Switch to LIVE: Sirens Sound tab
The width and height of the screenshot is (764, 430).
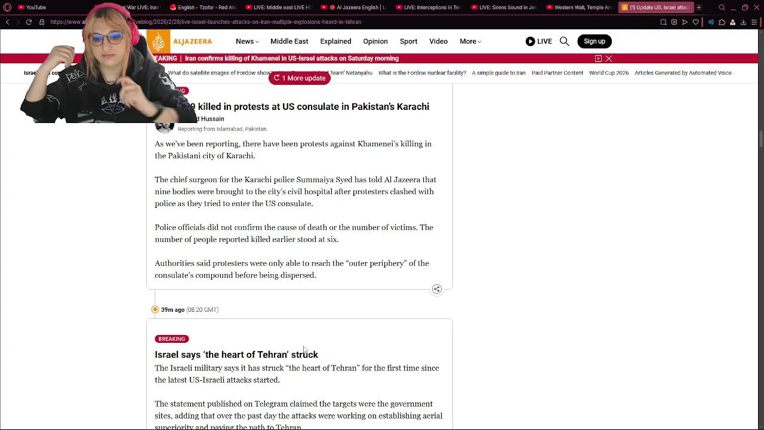(x=505, y=7)
